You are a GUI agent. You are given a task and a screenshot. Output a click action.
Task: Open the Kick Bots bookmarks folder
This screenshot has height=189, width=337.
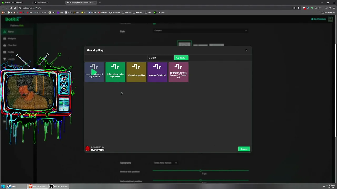click(138, 12)
